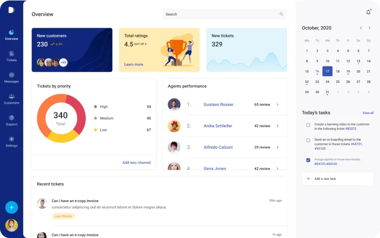The height and width of the screenshot is (238, 380).
Task: Select October 13 in calendar
Action: tap(358, 61)
